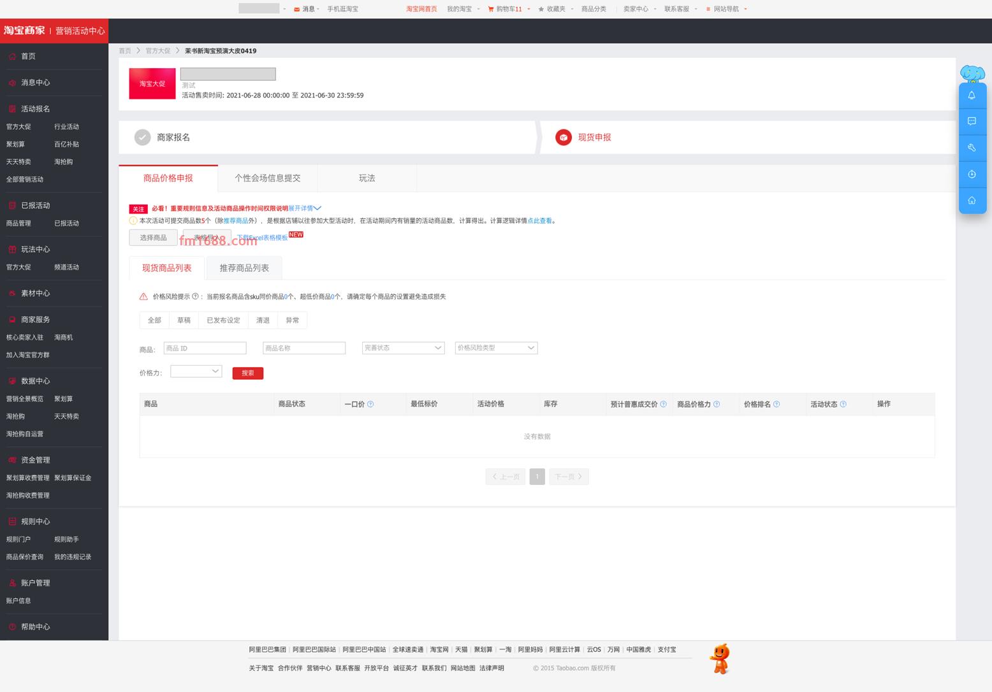Open the 首页 home icon in sidebar
Image resolution: width=992 pixels, height=692 pixels.
tap(12, 56)
